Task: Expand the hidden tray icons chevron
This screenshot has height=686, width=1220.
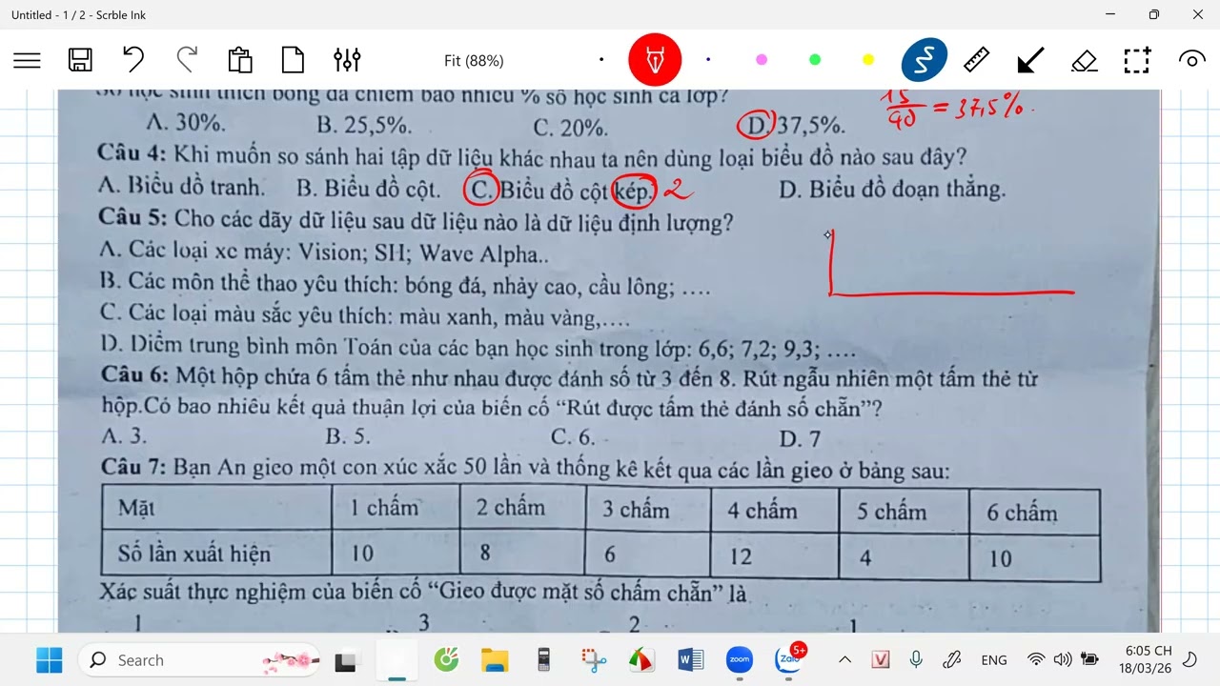Action: pyautogui.click(x=844, y=659)
